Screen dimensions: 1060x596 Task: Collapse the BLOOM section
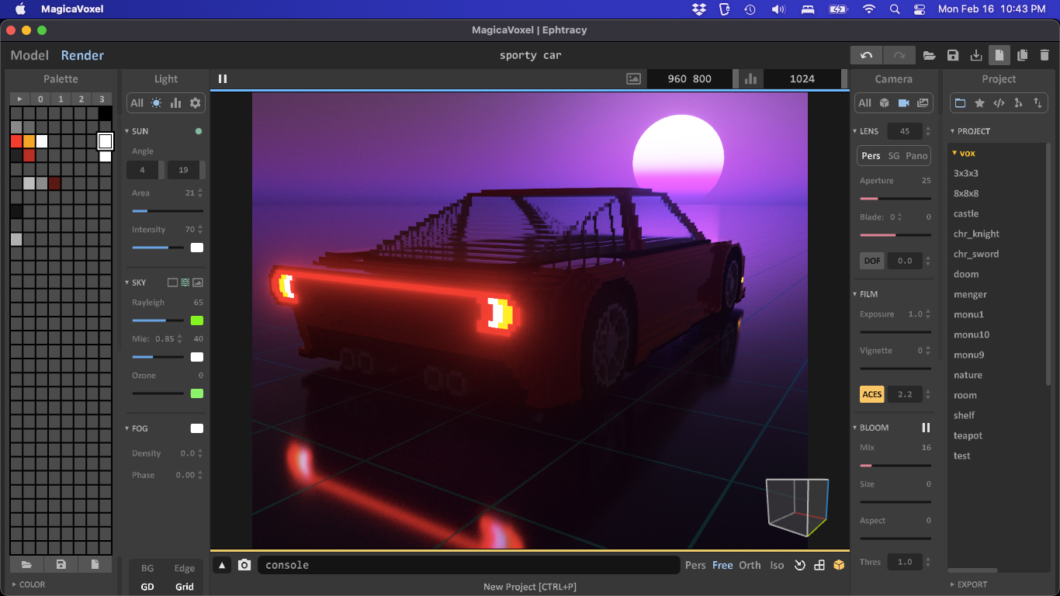[x=855, y=428]
